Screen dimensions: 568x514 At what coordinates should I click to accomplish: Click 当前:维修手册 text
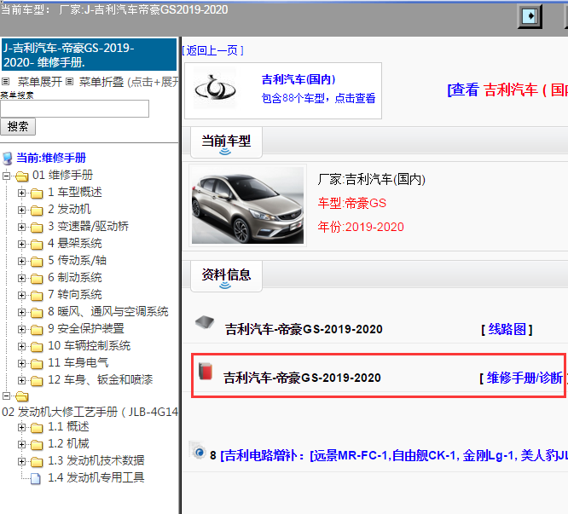(x=51, y=158)
